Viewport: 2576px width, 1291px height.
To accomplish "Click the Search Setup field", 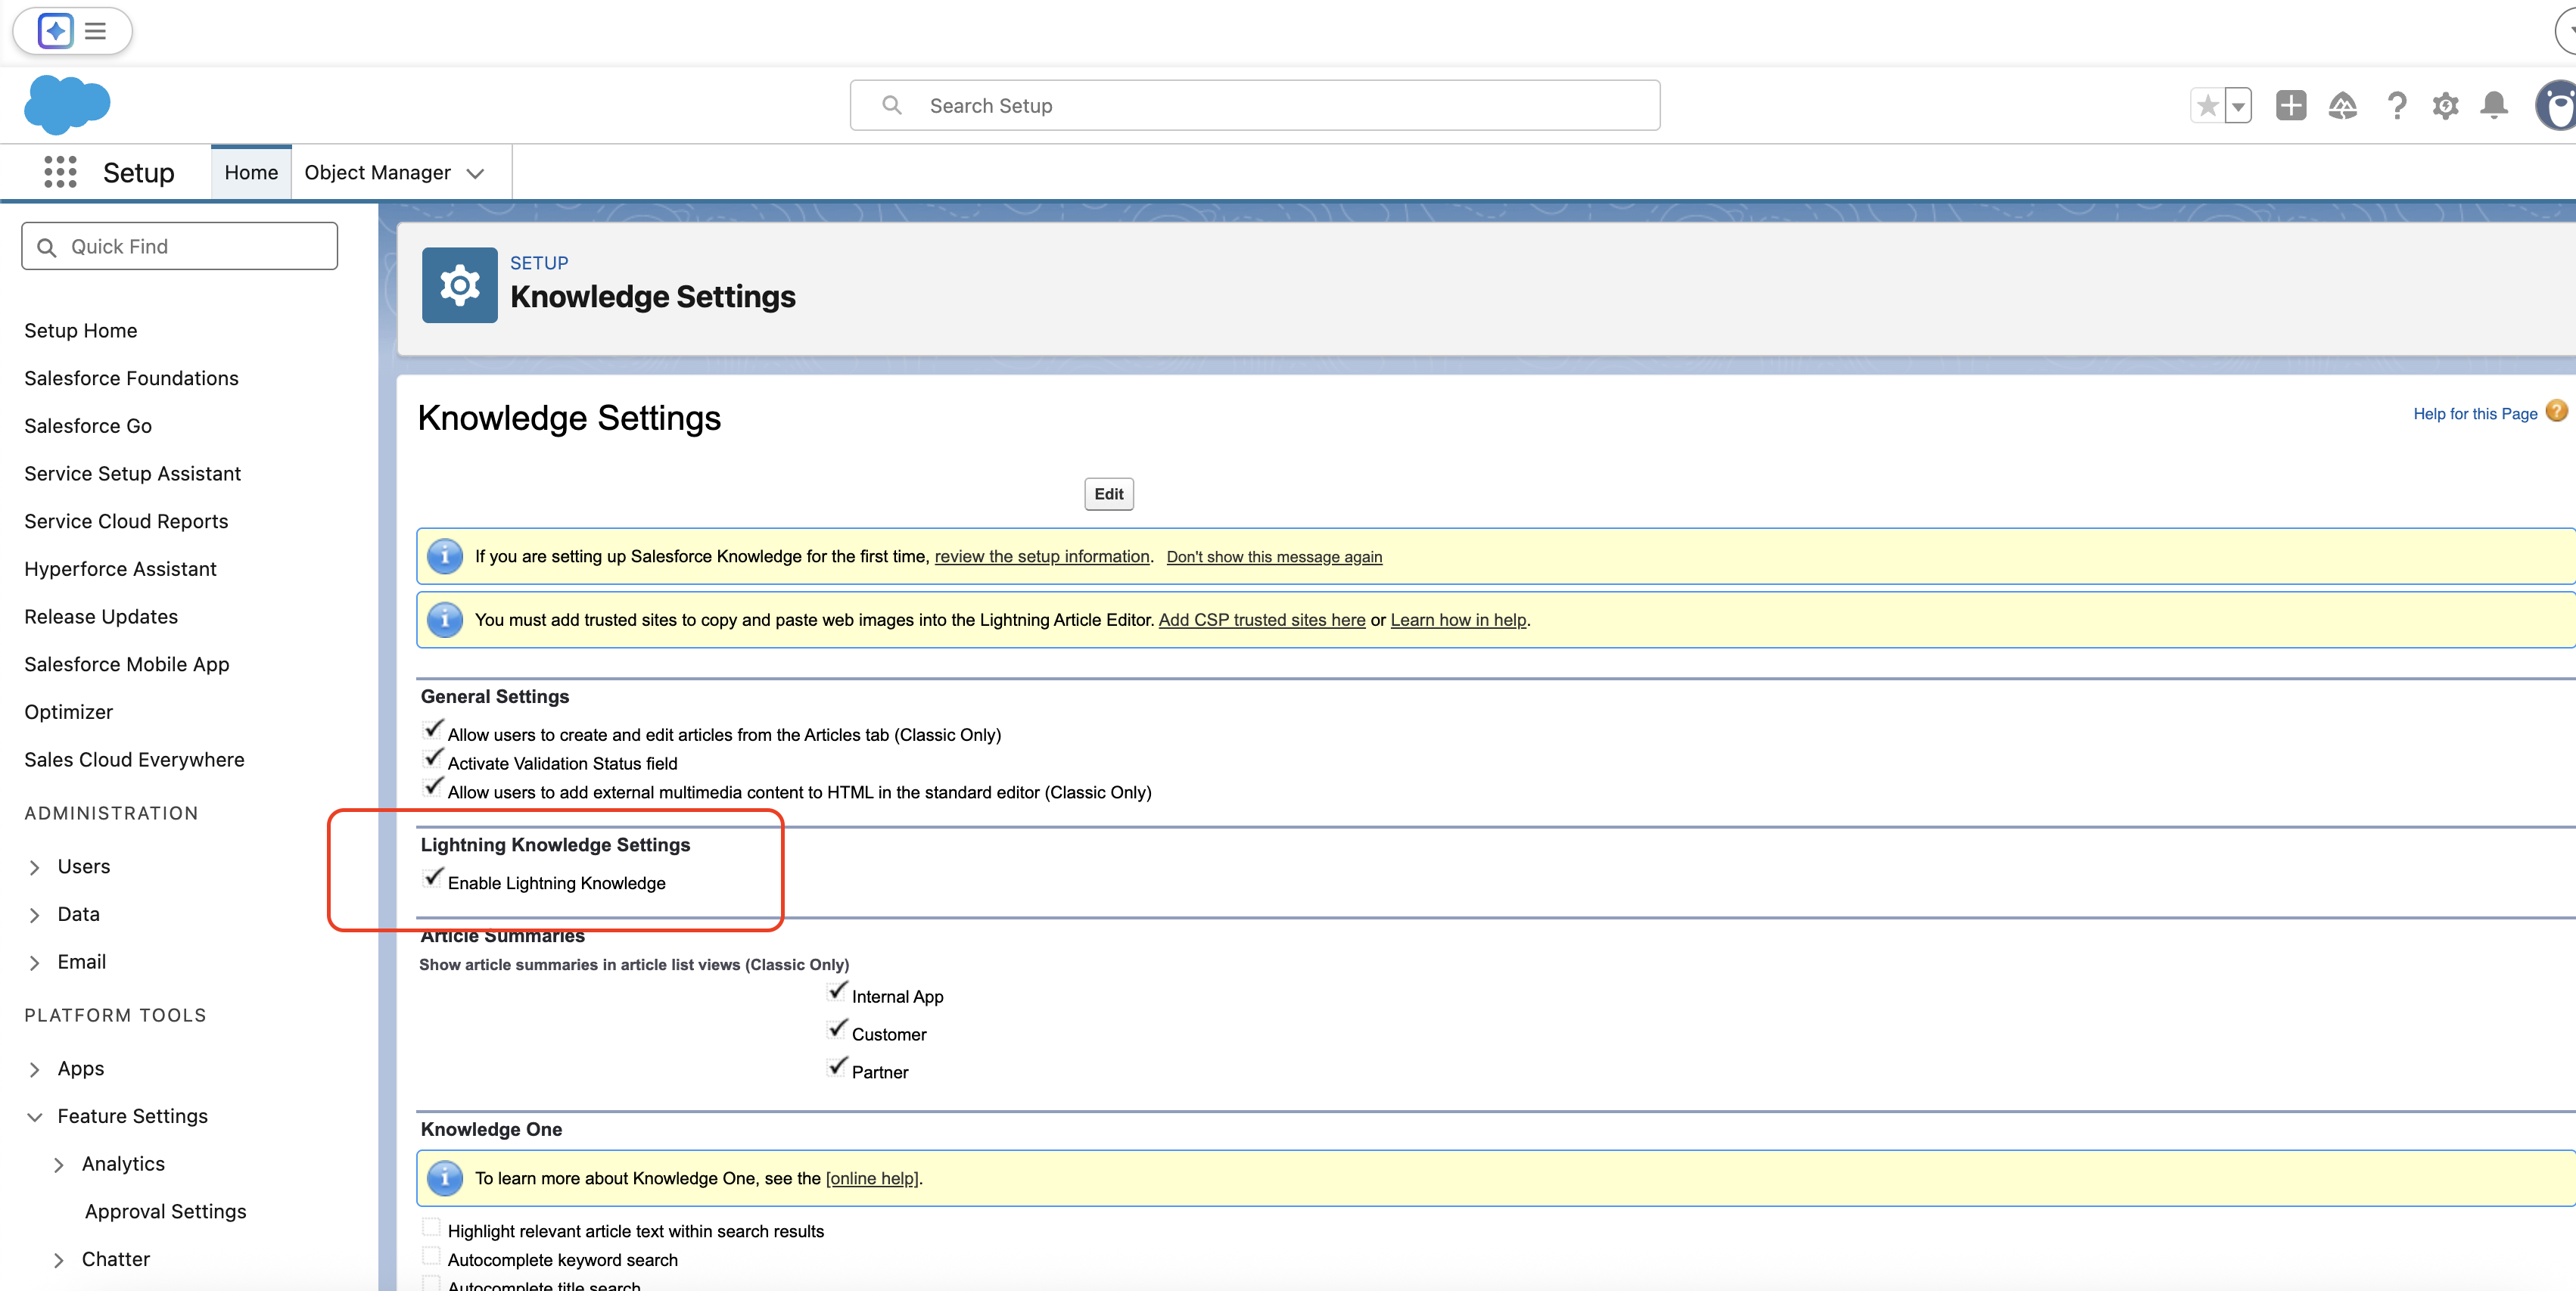I will pos(1255,105).
